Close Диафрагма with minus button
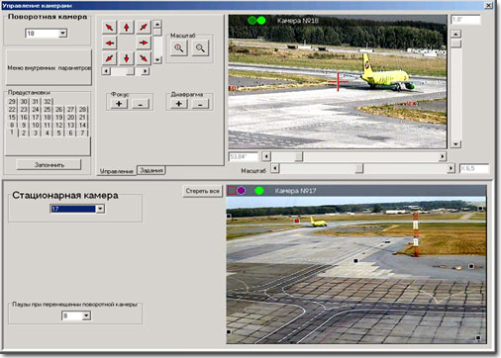This screenshot has width=501, height=358. coord(200,104)
